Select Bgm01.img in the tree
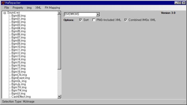 18,19
